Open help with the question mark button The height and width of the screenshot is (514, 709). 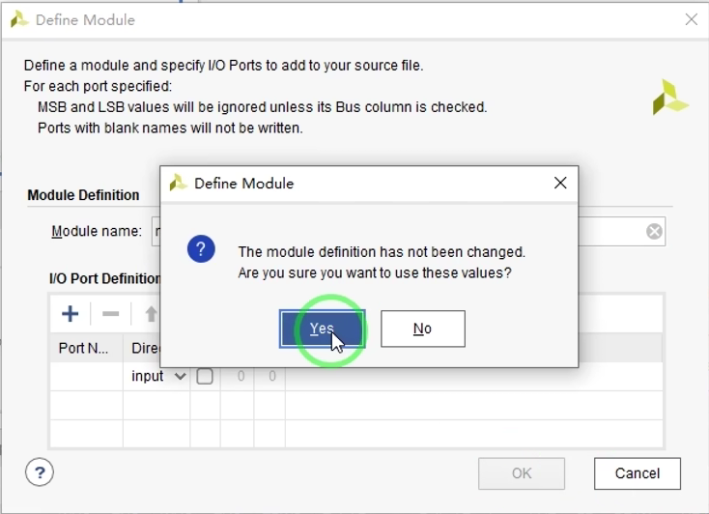click(x=40, y=472)
